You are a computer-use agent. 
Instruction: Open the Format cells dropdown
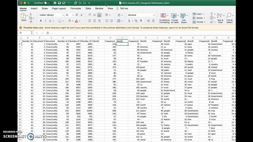tap(199, 22)
